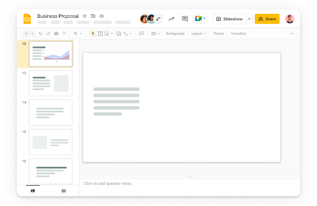Click the move to folder icon
This screenshot has height=206, width=317.
[x=93, y=16]
